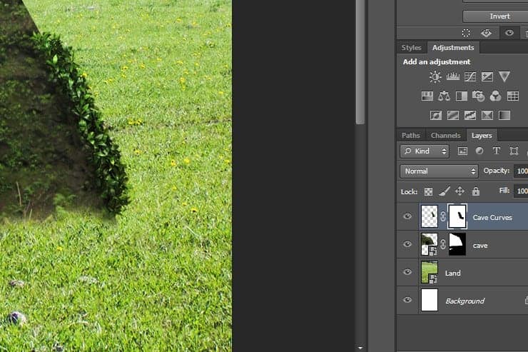528x352 pixels.
Task: Click link icon on cave layer
Action: 443,245
